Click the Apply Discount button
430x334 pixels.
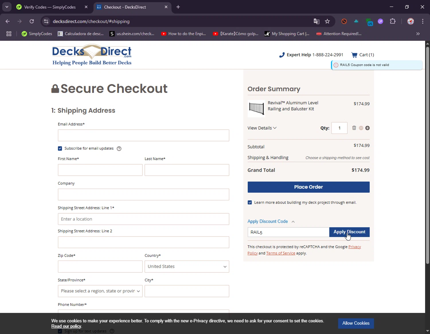pos(349,232)
